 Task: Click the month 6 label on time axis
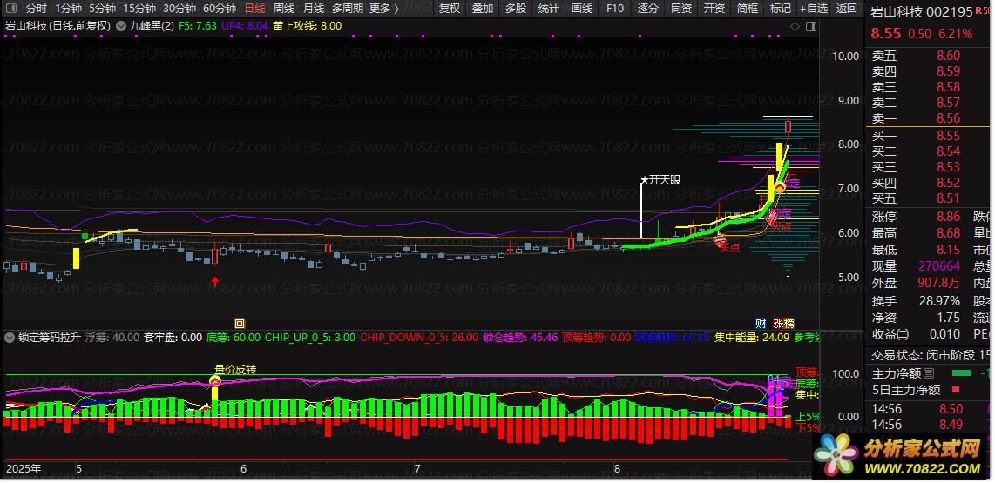[243, 470]
